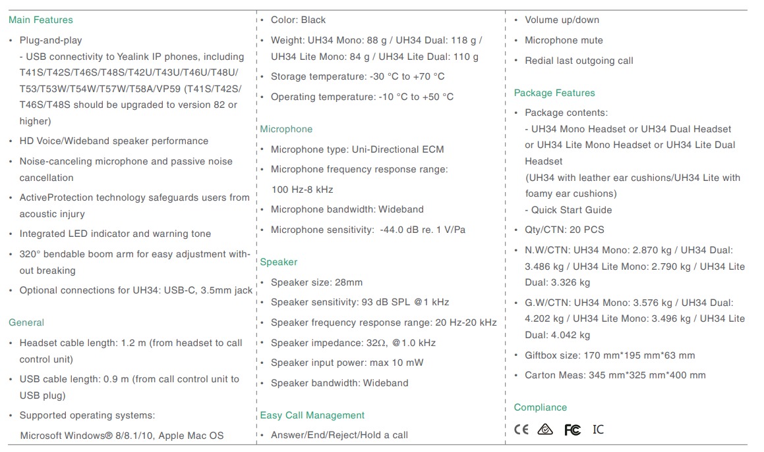The image size is (764, 452).
Task: Select the 'Speaker' section heading
Action: (278, 263)
